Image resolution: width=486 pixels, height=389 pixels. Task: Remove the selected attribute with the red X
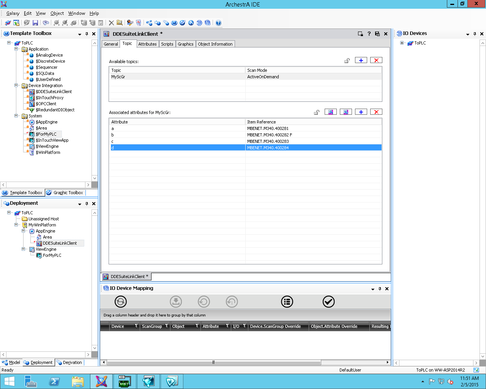(376, 112)
